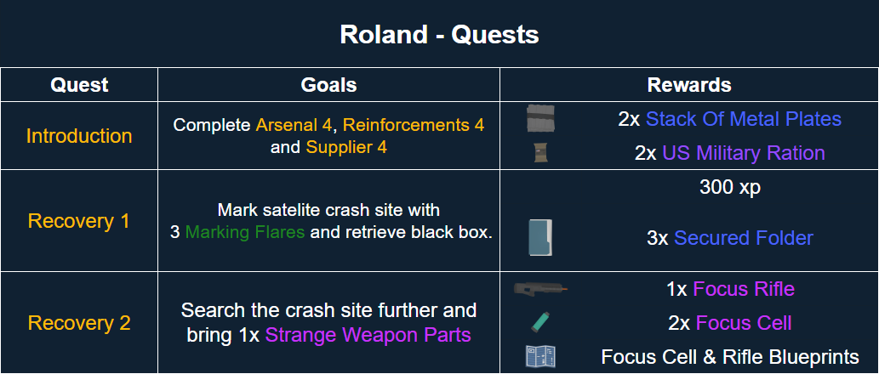Open the Strange Weapon Parts link
The image size is (879, 374).
point(368,335)
